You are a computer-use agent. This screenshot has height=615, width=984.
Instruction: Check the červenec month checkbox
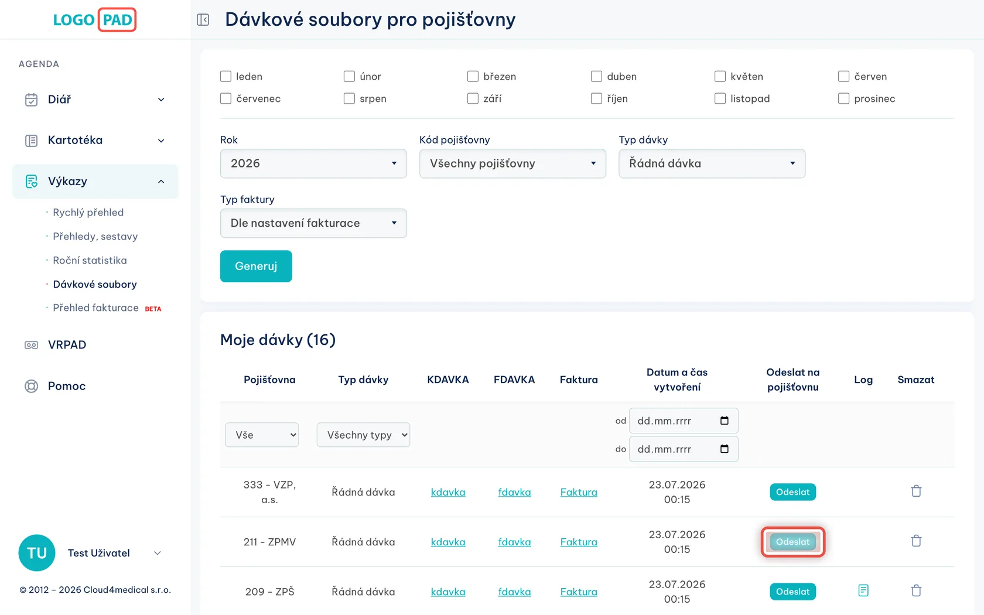click(225, 98)
